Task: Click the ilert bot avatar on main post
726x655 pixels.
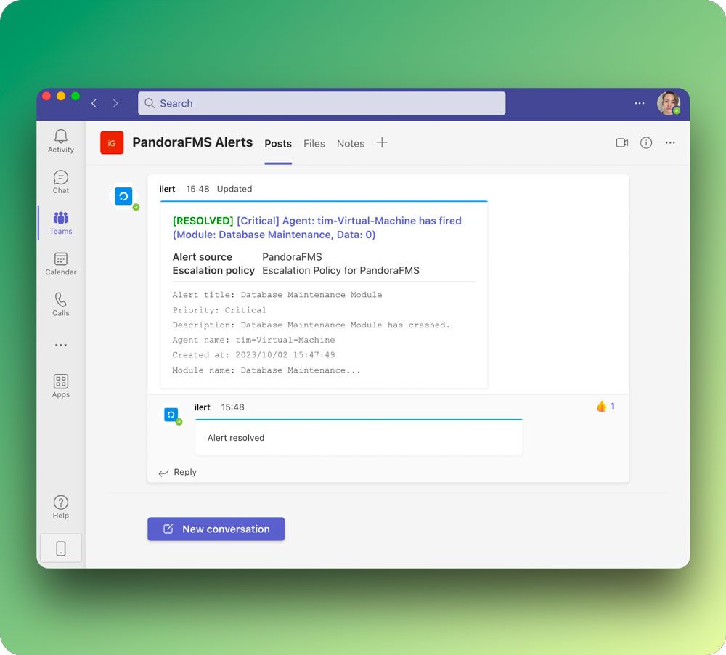Action: [x=123, y=196]
